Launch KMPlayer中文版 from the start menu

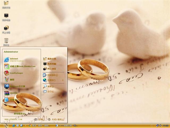(x=15, y=86)
